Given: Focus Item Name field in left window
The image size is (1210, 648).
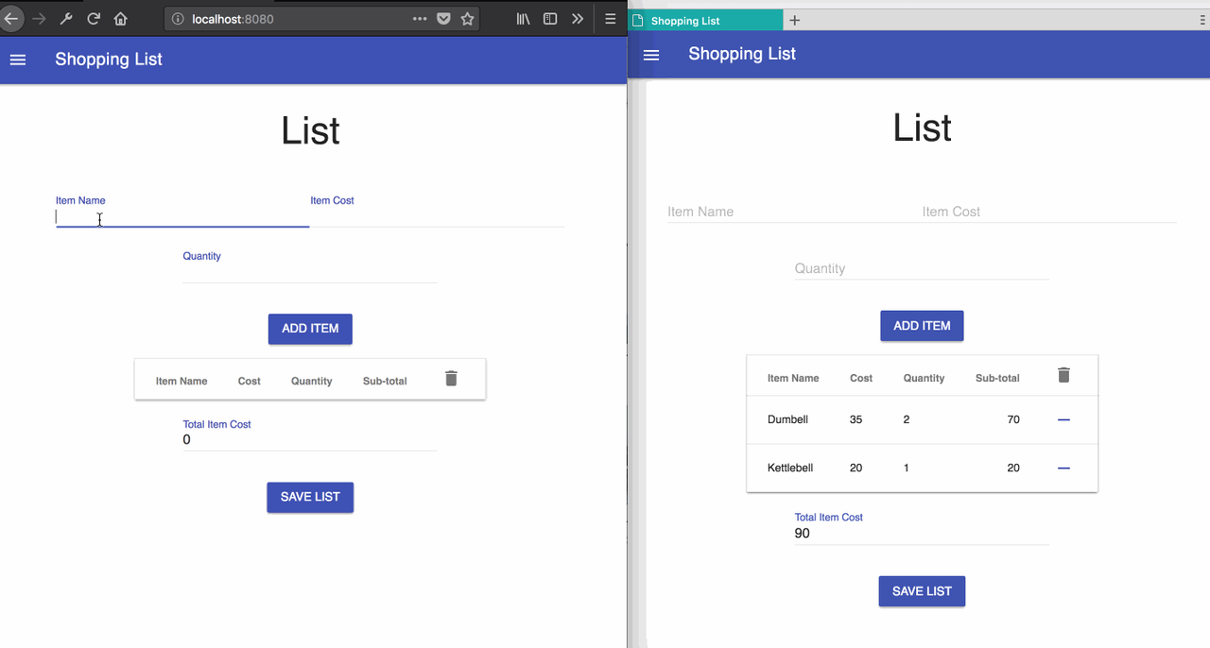Looking at the screenshot, I should click(x=182, y=215).
